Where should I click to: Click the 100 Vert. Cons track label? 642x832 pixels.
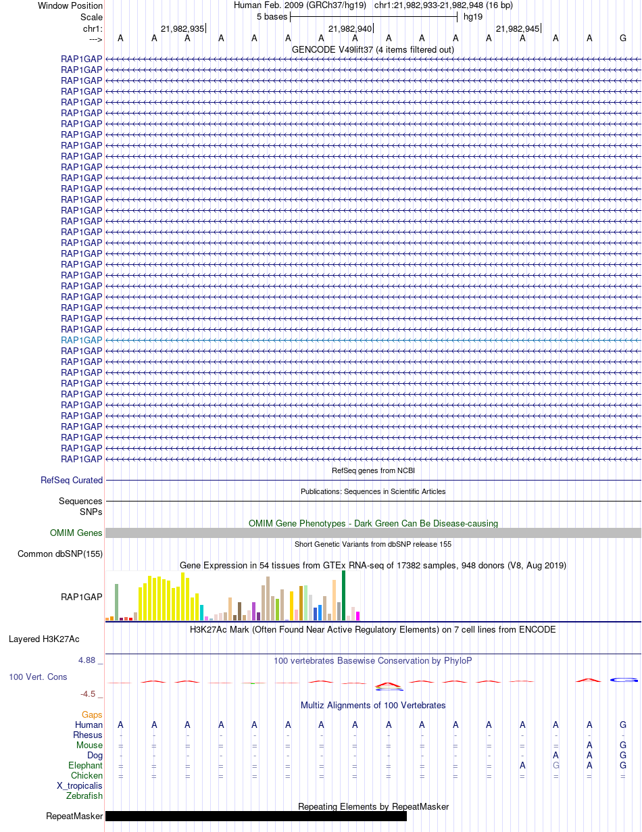38,677
